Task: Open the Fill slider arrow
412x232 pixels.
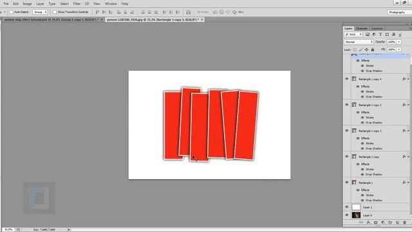Action: (399, 50)
